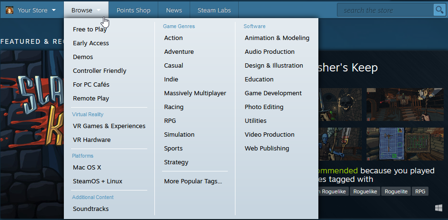Browse the Strategy genre
The height and width of the screenshot is (220, 448).
tap(176, 162)
